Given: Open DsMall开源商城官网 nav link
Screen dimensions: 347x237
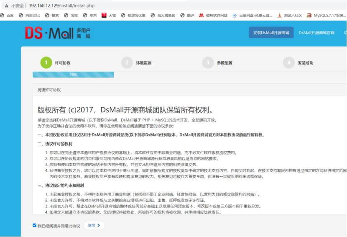Looking at the screenshot, I should tap(316, 33).
